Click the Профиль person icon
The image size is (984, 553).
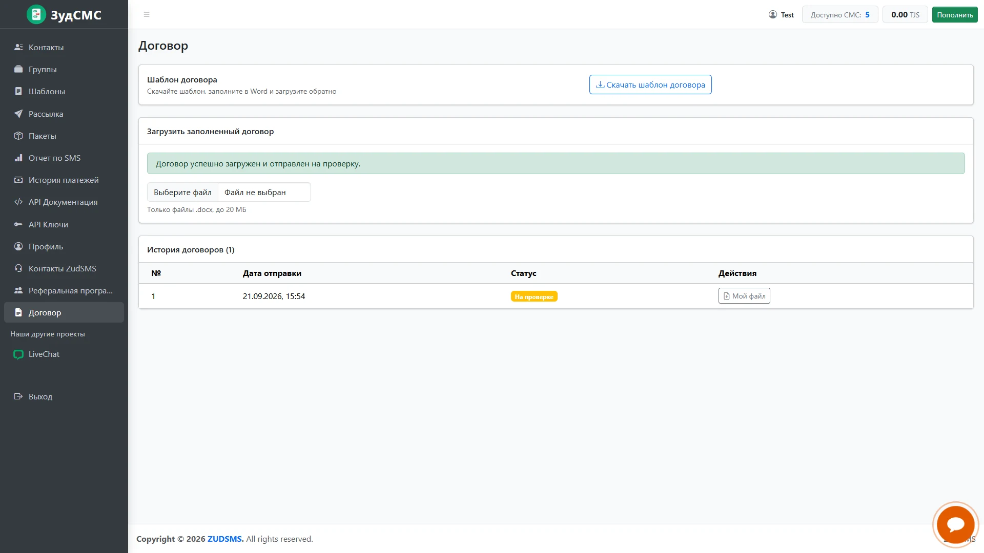coord(18,246)
